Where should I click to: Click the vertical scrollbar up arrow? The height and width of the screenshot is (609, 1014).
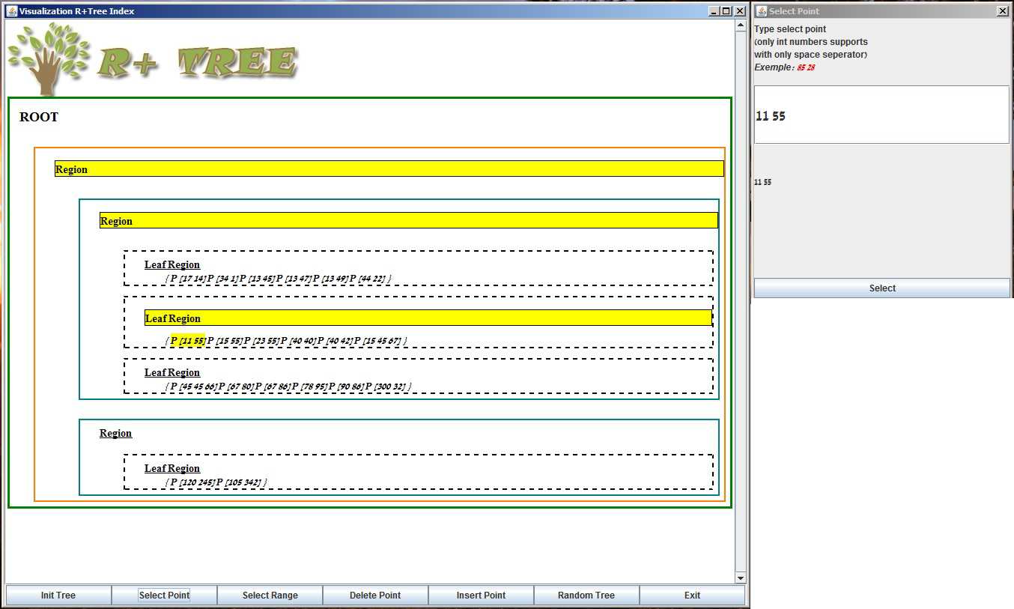tap(741, 25)
